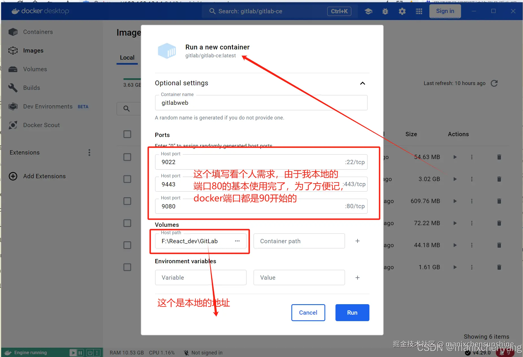The image size is (523, 357).
Task: Delete the 1.61 GB image
Action: pos(499,267)
